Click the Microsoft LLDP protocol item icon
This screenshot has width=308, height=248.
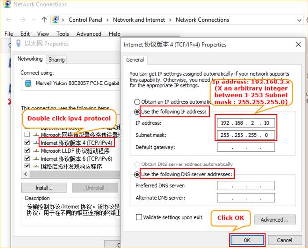36,151
